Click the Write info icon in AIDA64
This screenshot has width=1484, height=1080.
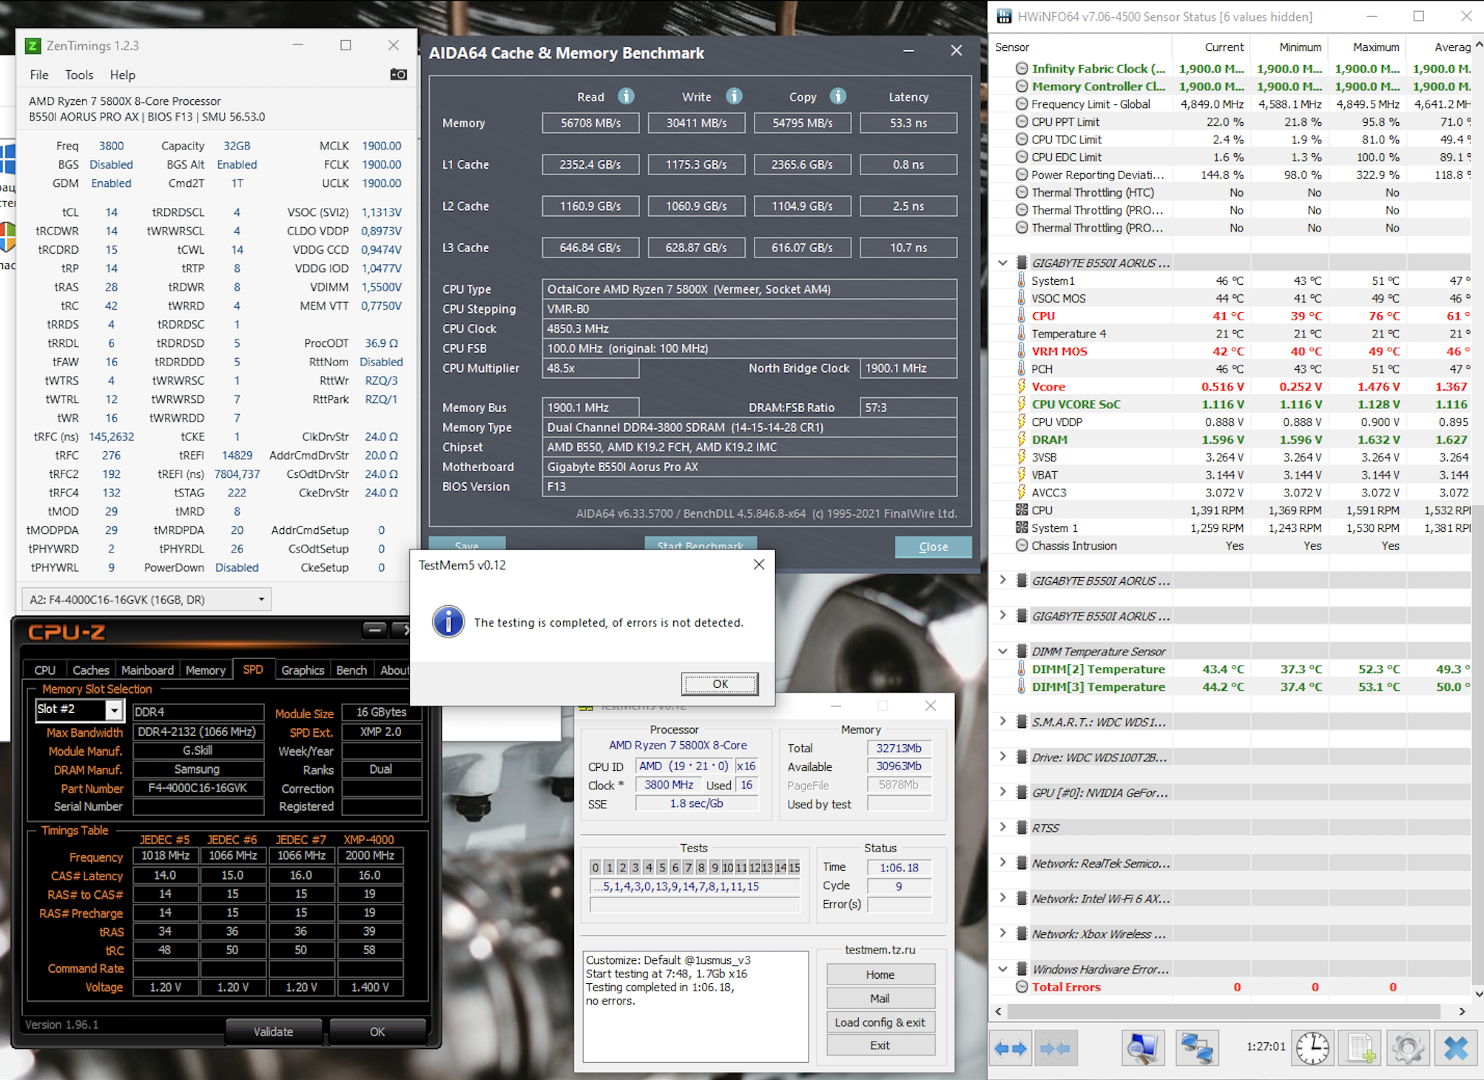point(733,96)
